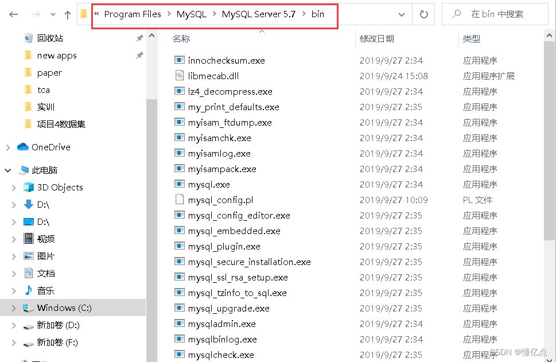
Task: Select the 图片 picture icon
Action: [28, 256]
